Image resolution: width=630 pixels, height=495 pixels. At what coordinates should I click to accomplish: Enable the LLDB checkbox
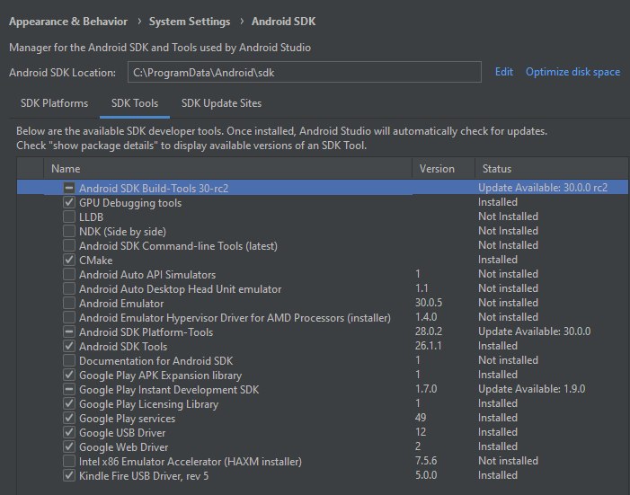point(69,217)
